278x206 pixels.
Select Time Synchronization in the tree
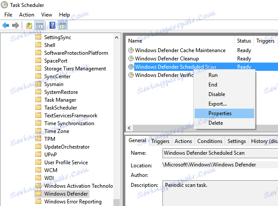(69, 123)
